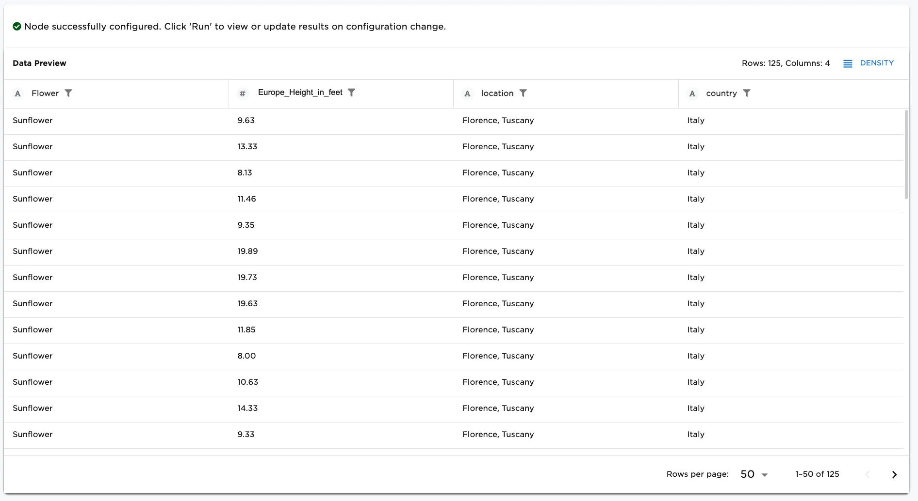Click the location column filter icon
918x501 pixels.
click(523, 93)
